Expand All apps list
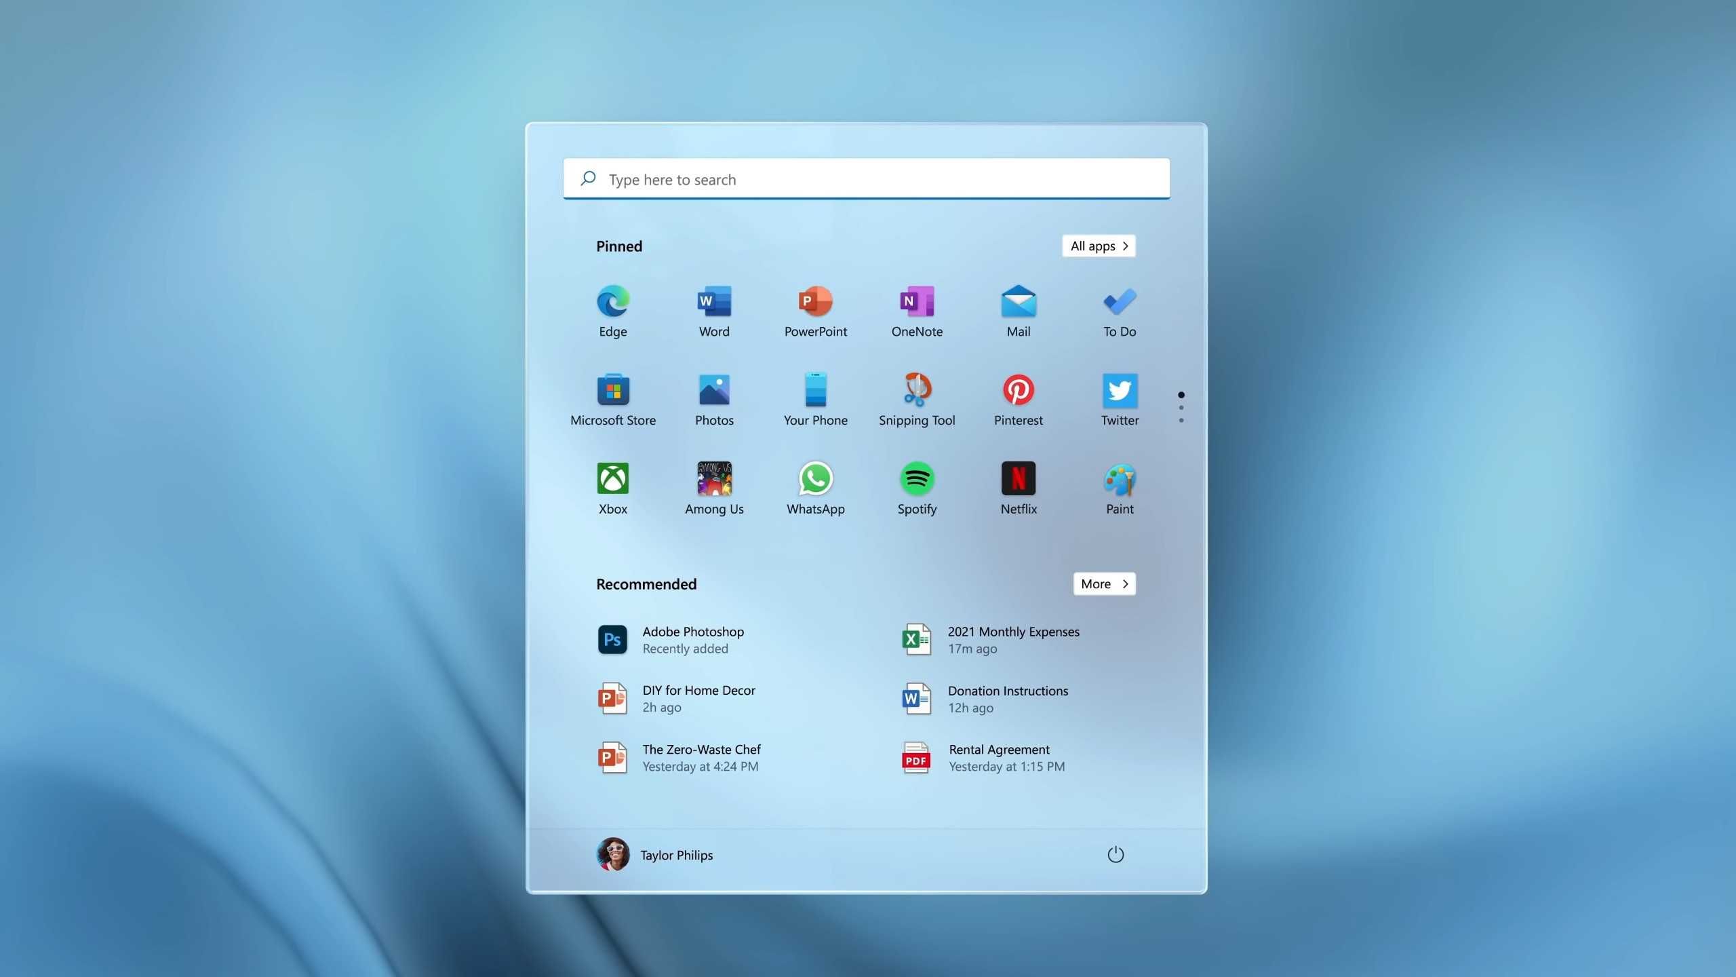Viewport: 1736px width, 977px height. (1097, 246)
